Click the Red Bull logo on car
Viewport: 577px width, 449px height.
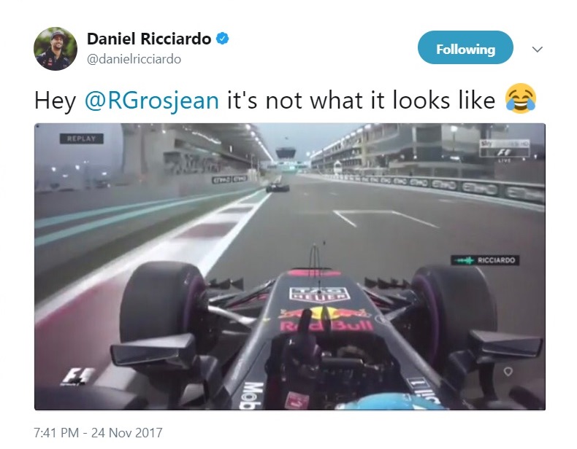click(325, 320)
